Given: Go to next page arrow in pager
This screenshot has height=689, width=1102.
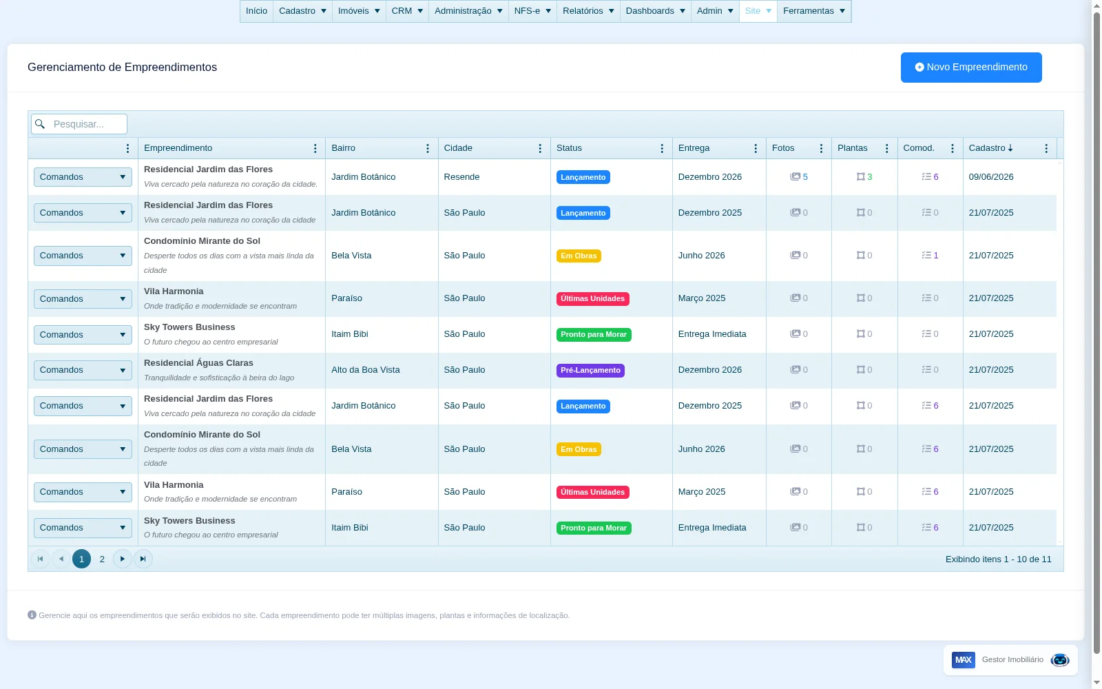Looking at the screenshot, I should point(122,559).
